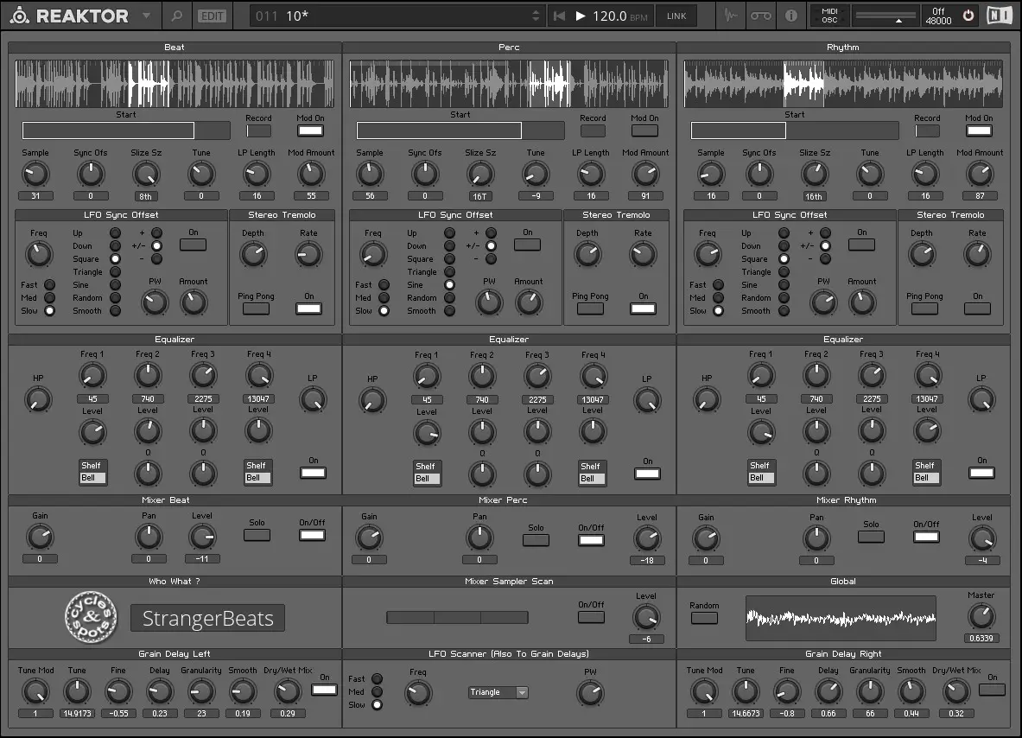Click the Mixer Rhythm Level knob
The height and width of the screenshot is (738, 1022).
[x=982, y=539]
